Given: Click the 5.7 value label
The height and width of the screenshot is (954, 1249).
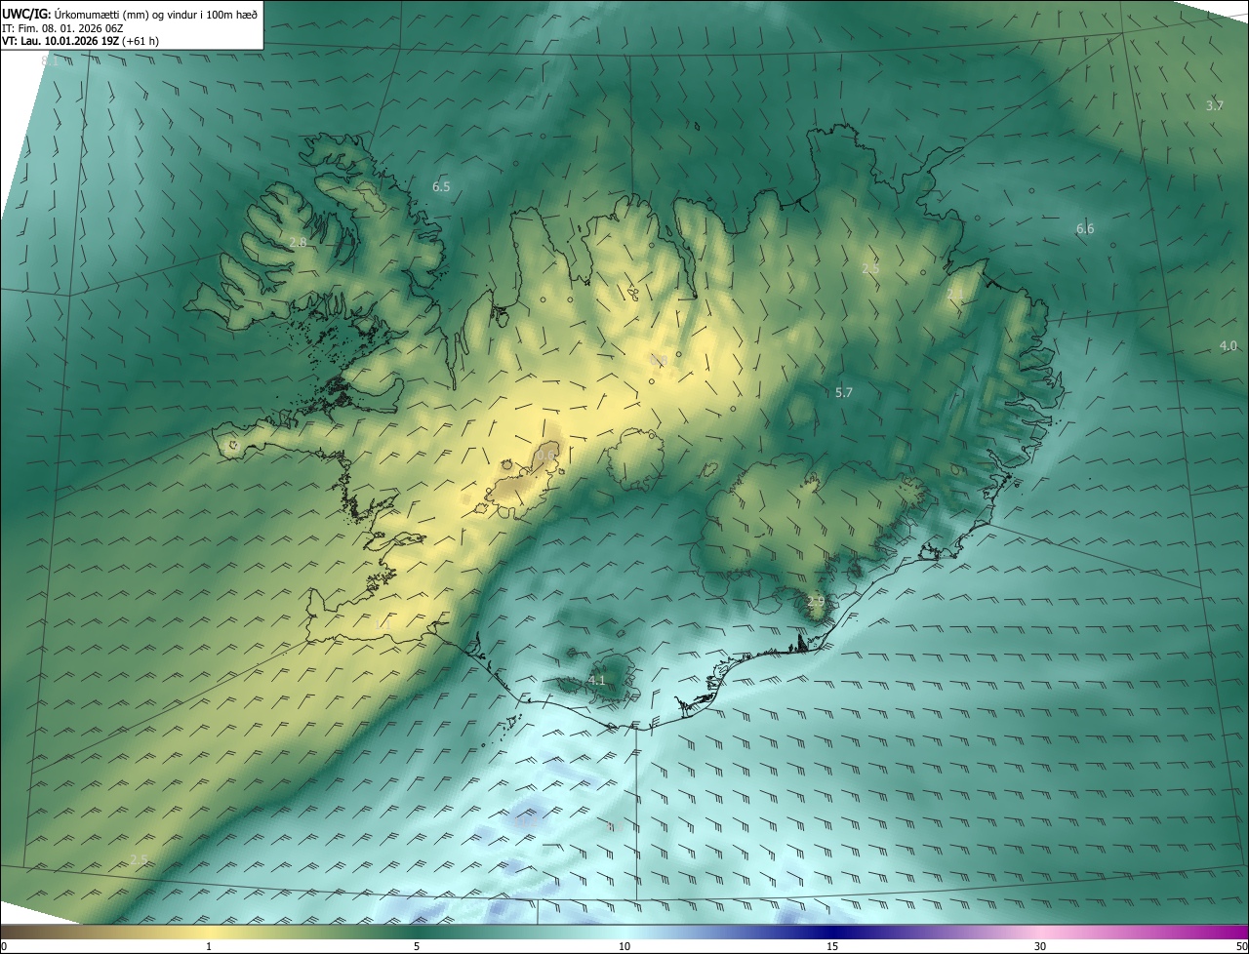Looking at the screenshot, I should click(x=844, y=392).
